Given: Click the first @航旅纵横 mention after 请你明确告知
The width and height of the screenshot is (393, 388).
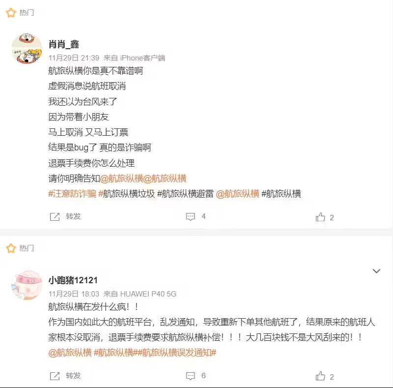Looking at the screenshot, I should coord(121,179).
